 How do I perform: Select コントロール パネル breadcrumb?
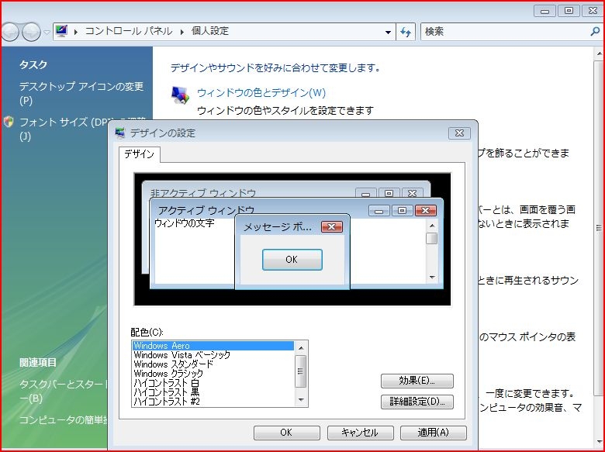[x=129, y=31]
